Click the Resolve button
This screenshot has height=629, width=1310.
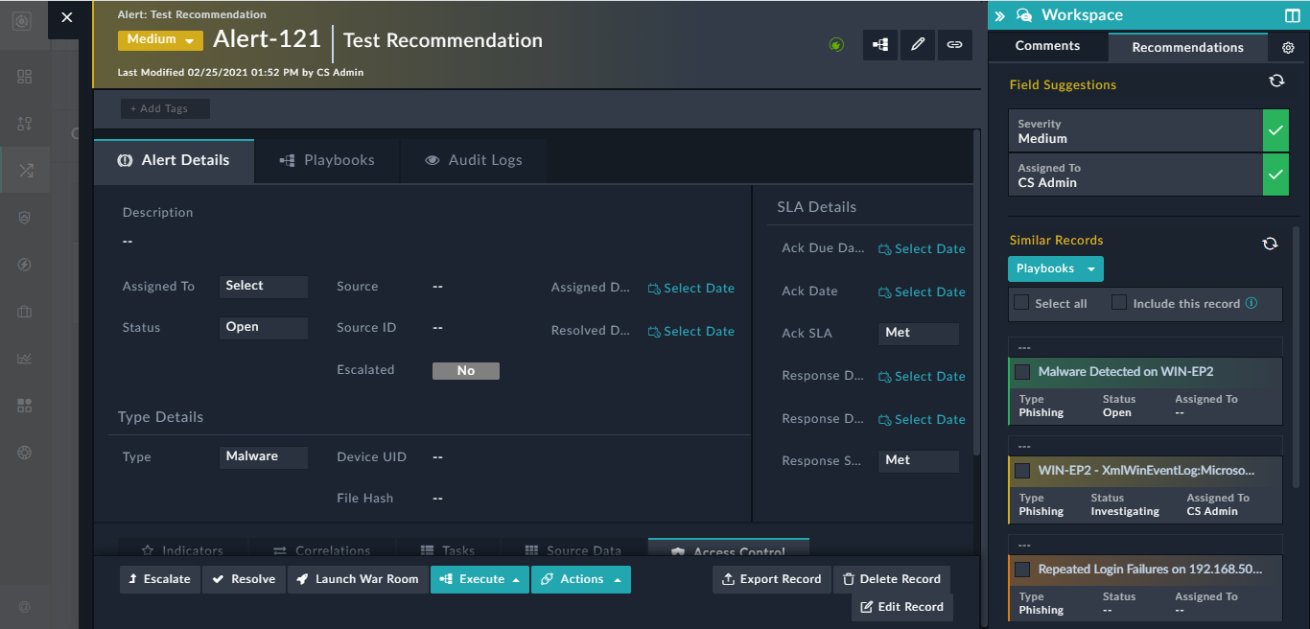click(244, 579)
